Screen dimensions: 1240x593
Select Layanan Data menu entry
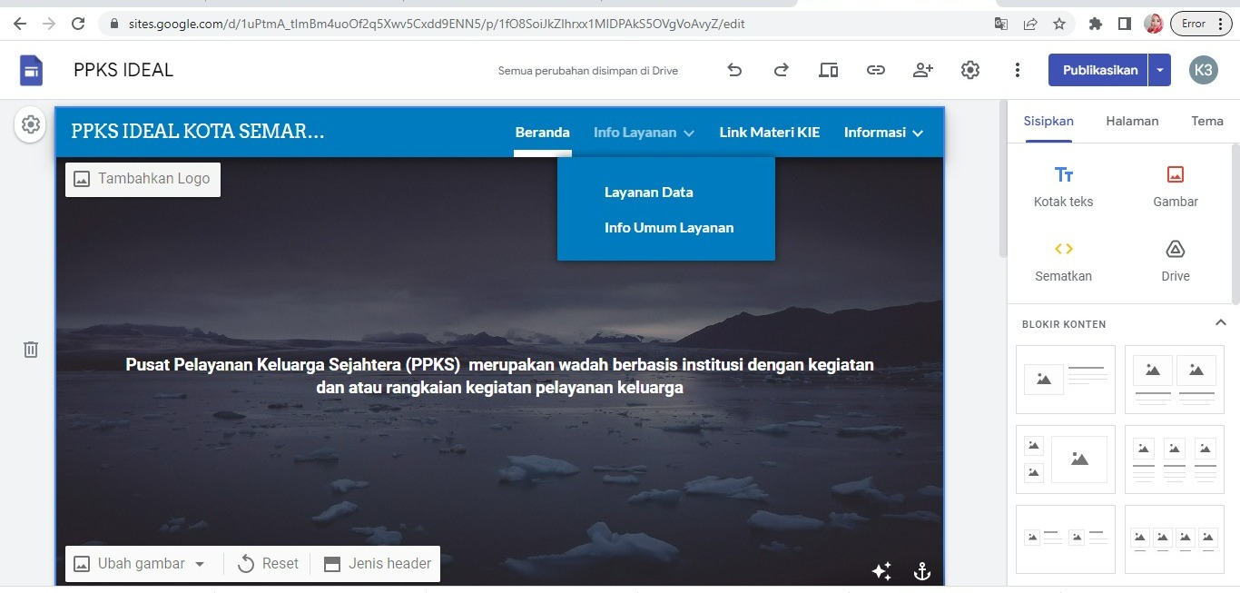point(648,193)
